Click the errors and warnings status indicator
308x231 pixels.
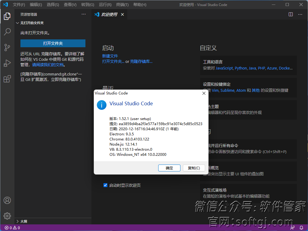click(12, 228)
